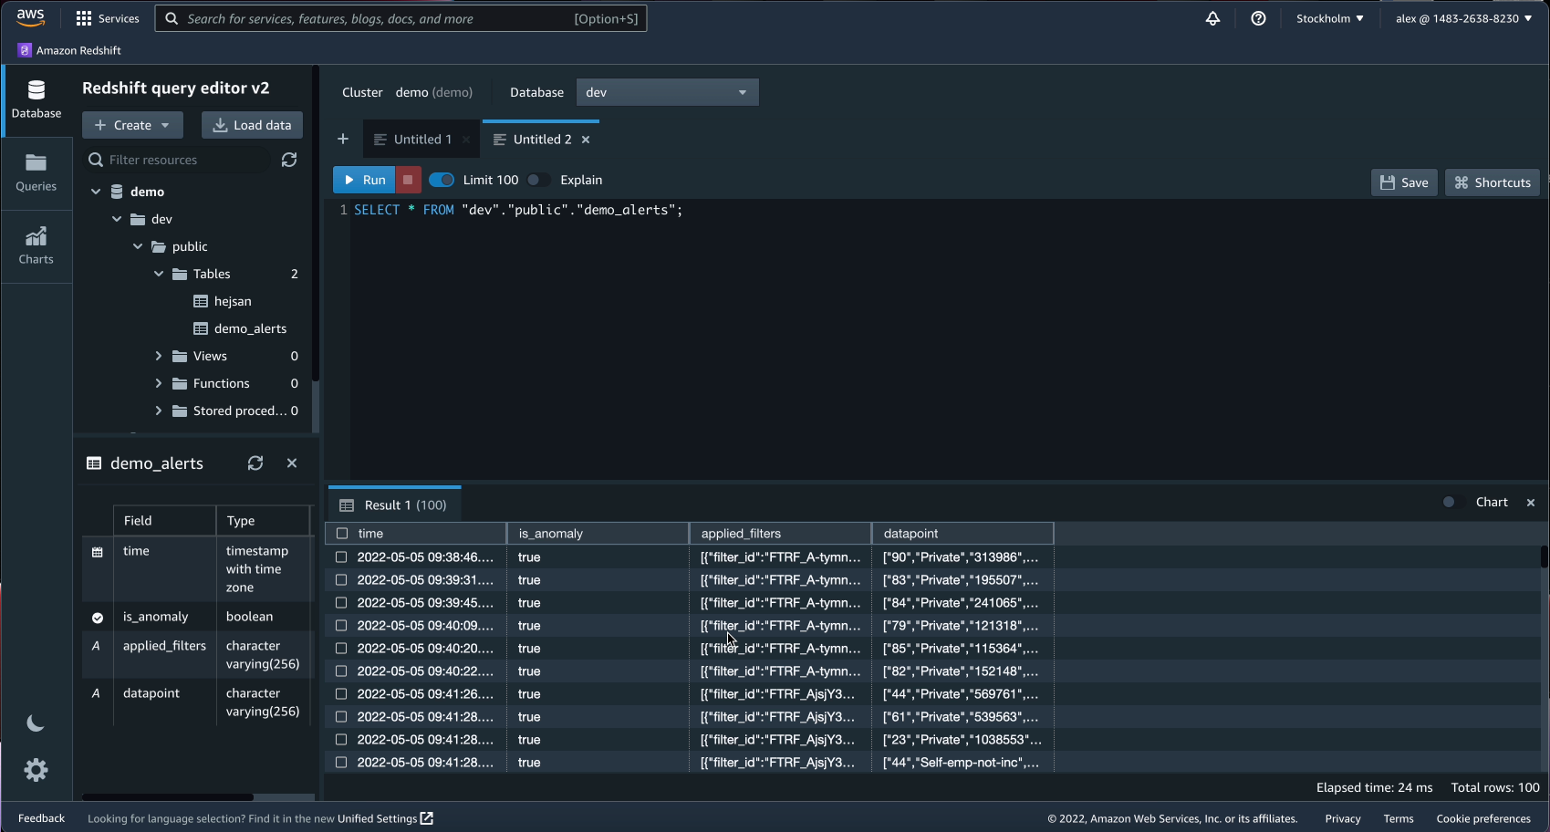
Task: Switch to dark mode moon icon
Action: click(x=36, y=723)
